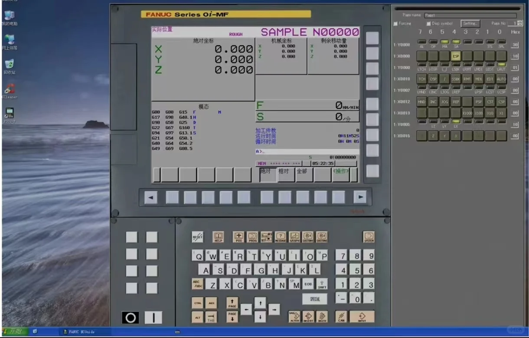Click the PAGE up key
The image size is (529, 338).
point(232,303)
